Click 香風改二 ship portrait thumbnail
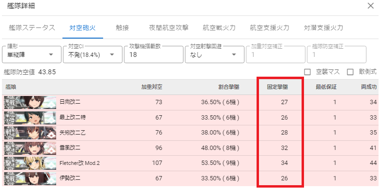 [30, 148]
